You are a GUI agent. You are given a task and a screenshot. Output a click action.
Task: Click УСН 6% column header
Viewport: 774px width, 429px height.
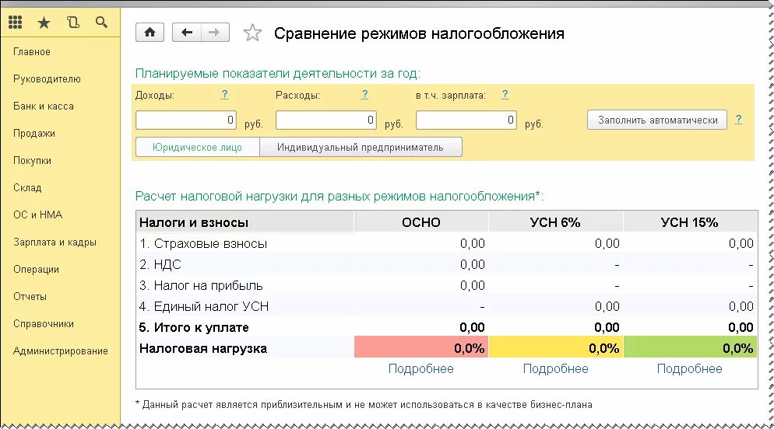click(556, 222)
